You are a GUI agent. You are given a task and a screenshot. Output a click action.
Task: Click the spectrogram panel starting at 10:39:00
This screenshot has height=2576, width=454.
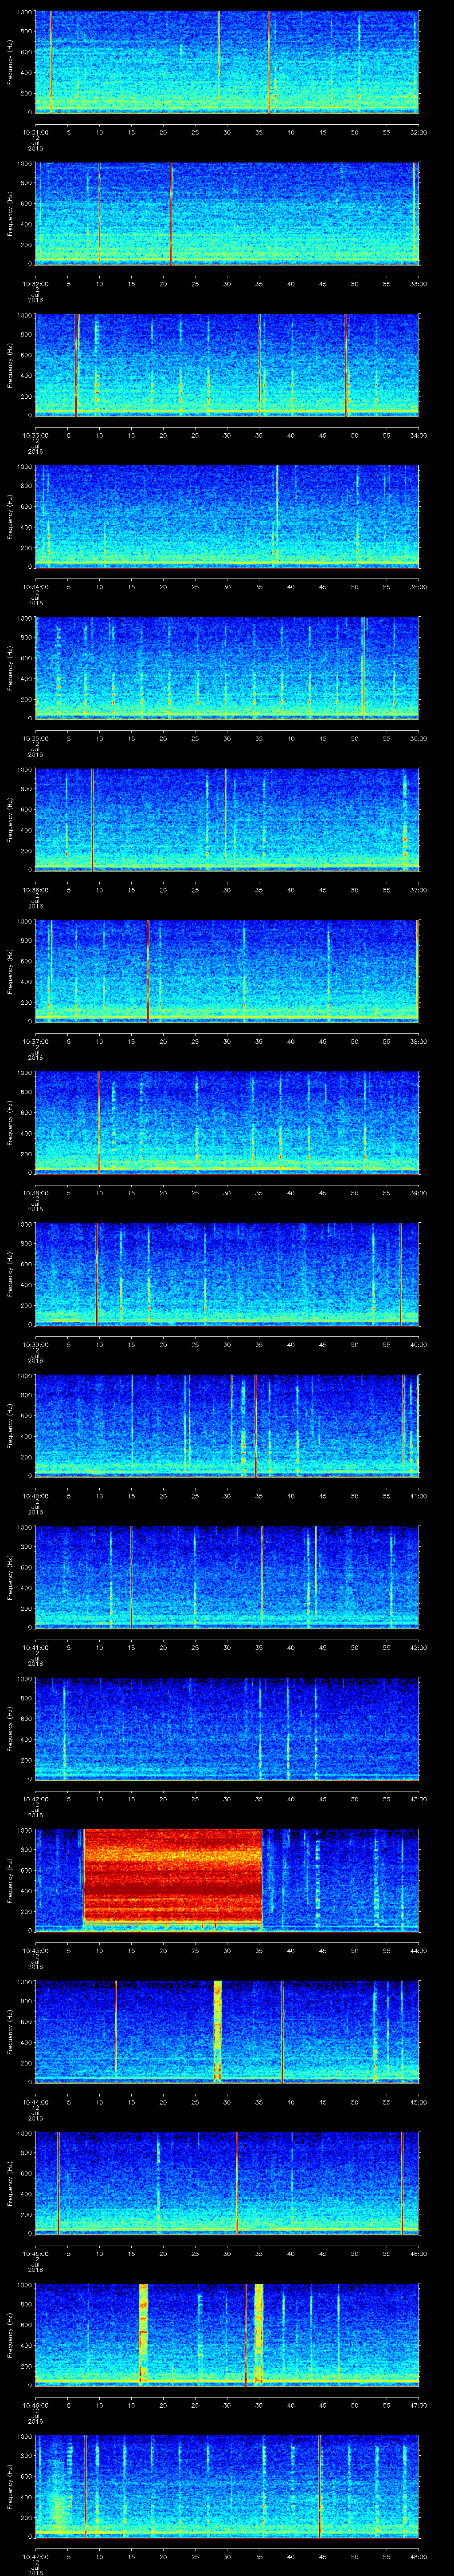[x=227, y=1275]
